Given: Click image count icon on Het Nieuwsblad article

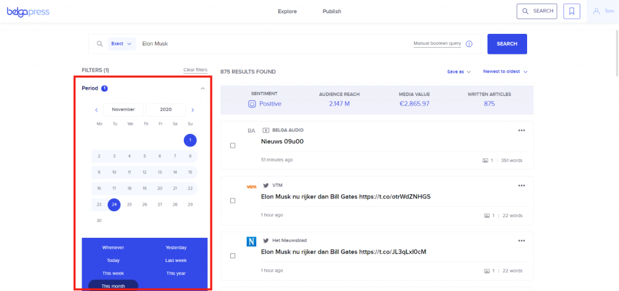Looking at the screenshot, I should coord(487,271).
